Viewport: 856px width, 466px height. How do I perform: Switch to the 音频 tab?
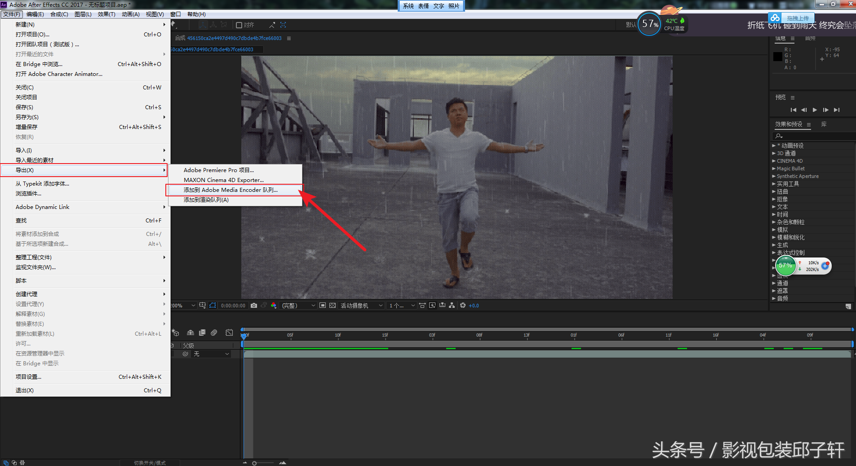(x=810, y=39)
